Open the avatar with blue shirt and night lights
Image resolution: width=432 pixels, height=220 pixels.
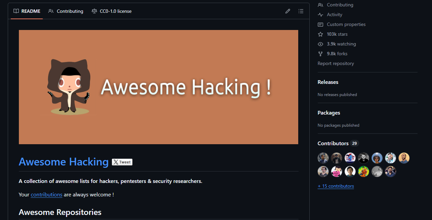point(391,171)
